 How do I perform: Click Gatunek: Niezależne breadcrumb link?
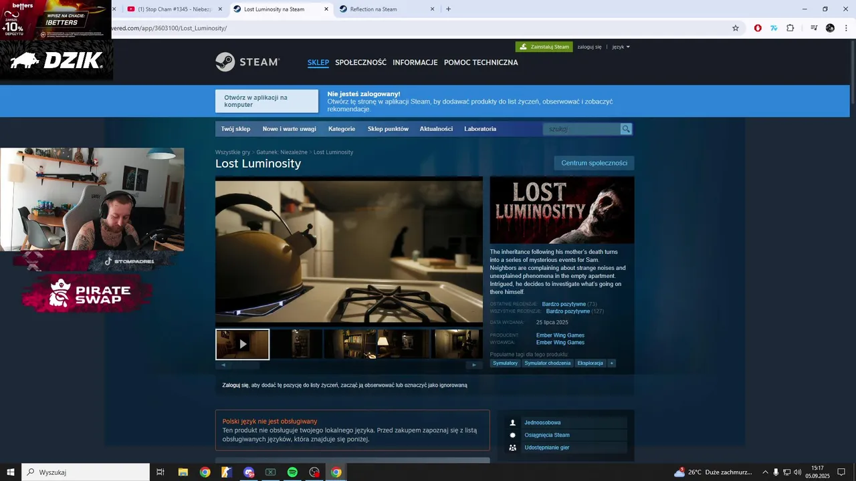tap(282, 152)
